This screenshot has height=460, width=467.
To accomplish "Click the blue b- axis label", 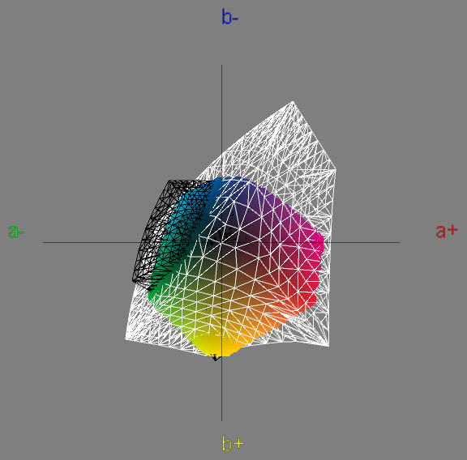I will [x=230, y=17].
